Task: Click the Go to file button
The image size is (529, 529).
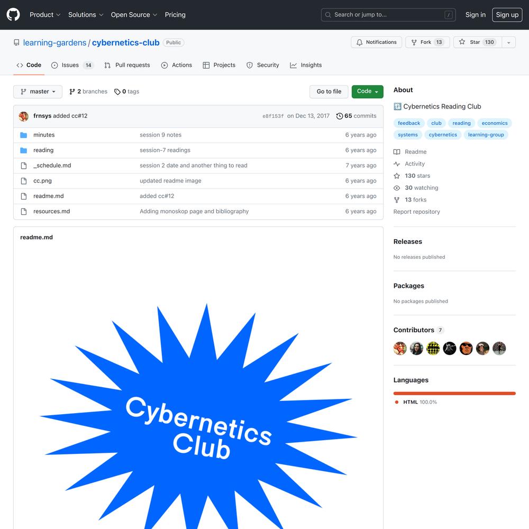Action: coord(329,92)
